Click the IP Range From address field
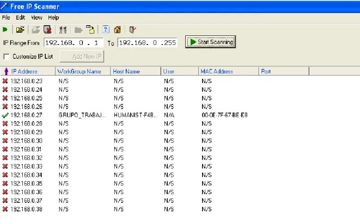The height and width of the screenshot is (224, 360). pos(74,42)
